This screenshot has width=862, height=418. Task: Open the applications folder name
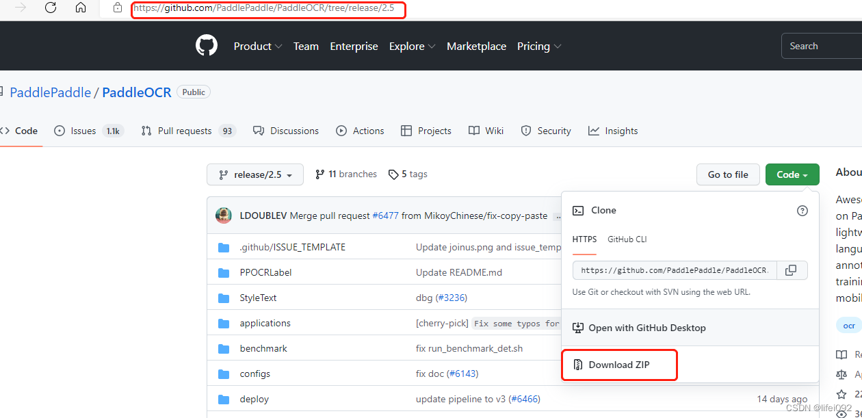pyautogui.click(x=265, y=323)
